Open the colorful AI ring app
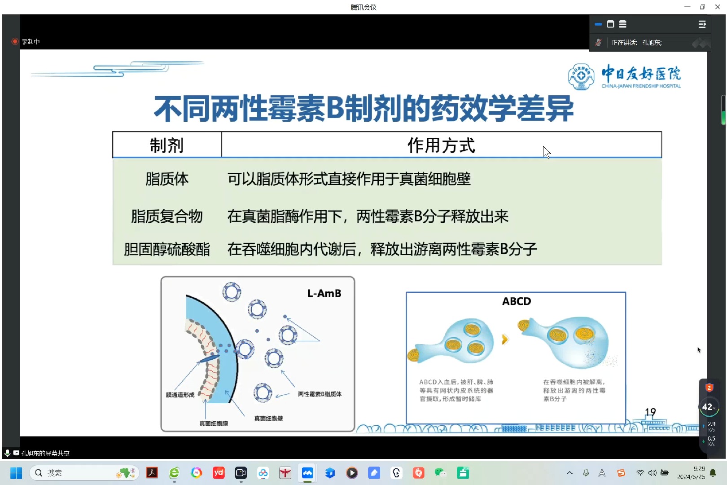The height and width of the screenshot is (485, 727). (x=196, y=473)
